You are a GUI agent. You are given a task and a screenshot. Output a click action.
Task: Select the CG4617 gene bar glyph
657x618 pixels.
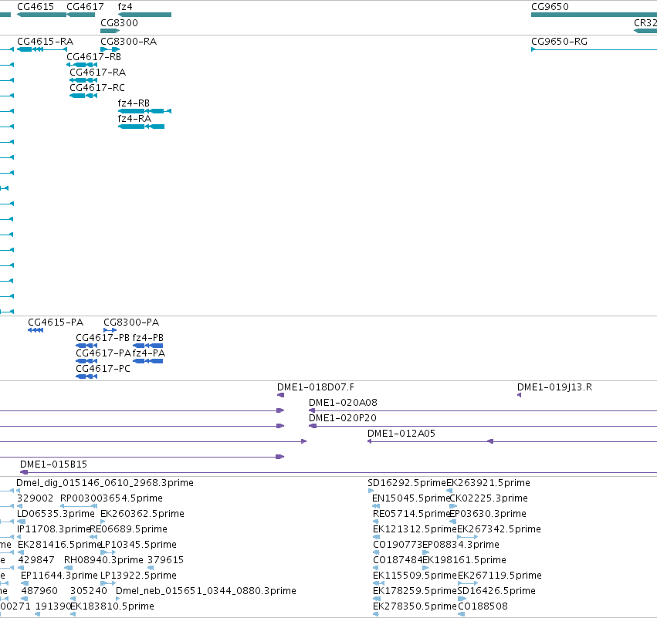tap(81, 15)
